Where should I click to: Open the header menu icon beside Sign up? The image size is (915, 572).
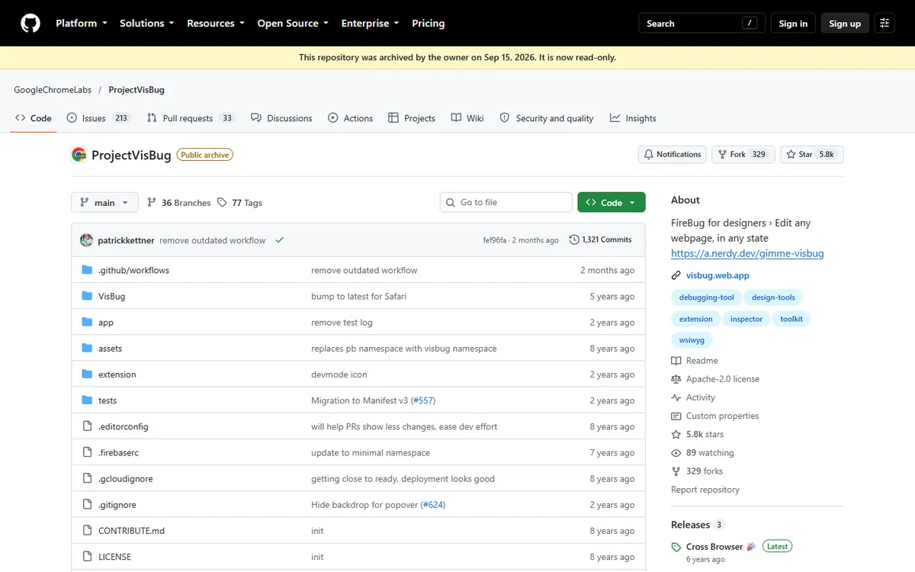tap(884, 23)
